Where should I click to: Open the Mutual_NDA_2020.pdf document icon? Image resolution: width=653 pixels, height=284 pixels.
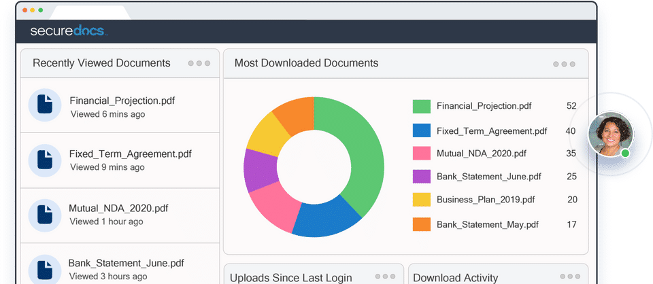[45, 215]
